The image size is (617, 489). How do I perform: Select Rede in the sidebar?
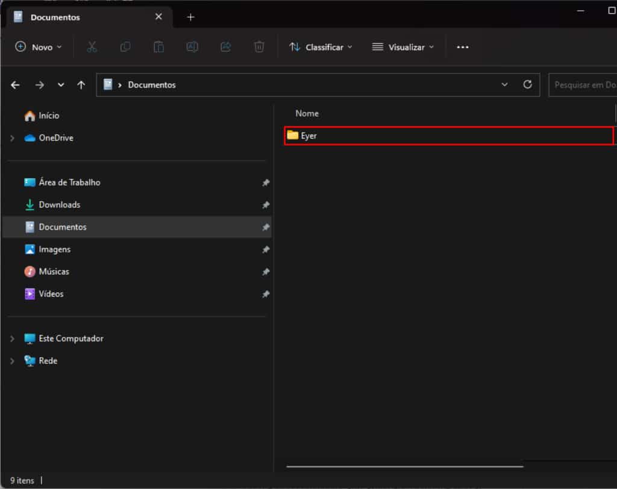coord(48,361)
